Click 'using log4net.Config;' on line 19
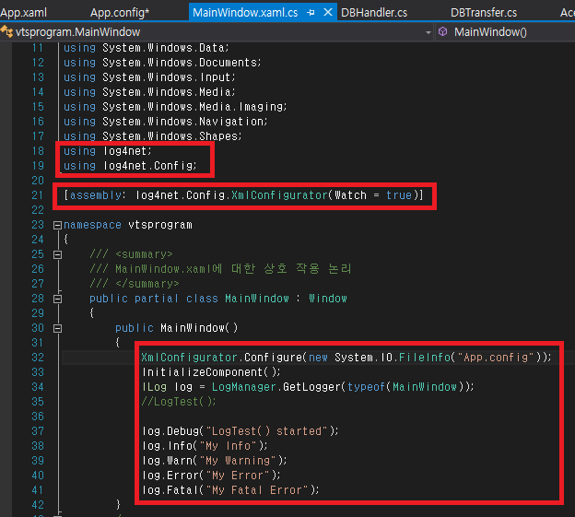The height and width of the screenshot is (517, 575). 130,166
